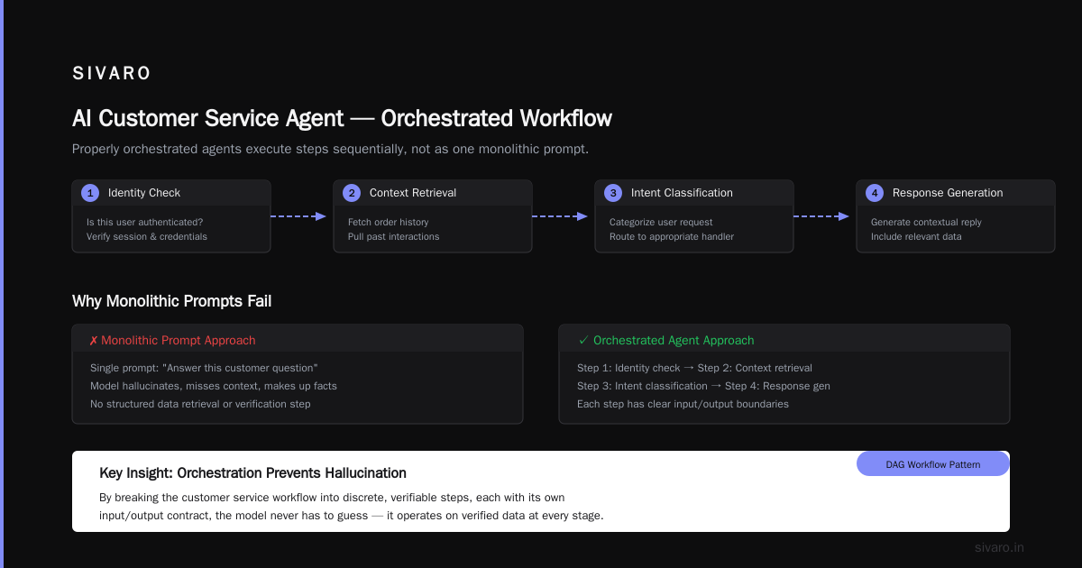
Task: Click 'Route to appropriate handler' text
Action: pos(672,236)
